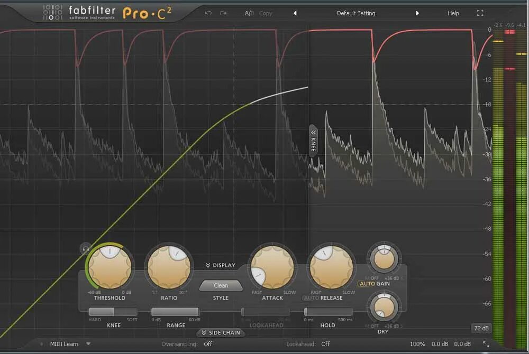Image resolution: width=529 pixels, height=354 pixels.
Task: Toggle the Lookahead Off setting in bottom bar
Action: pyautogui.click(x=325, y=344)
